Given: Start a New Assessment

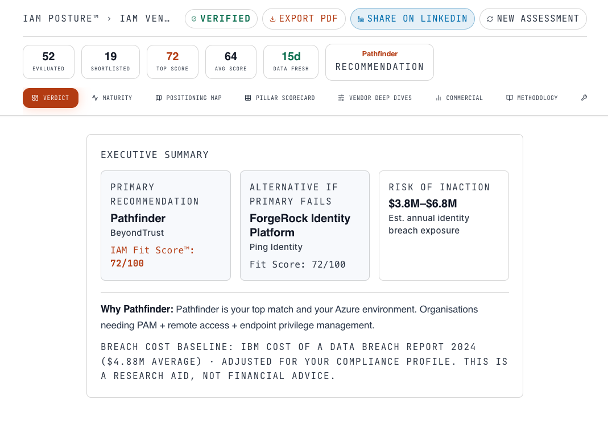Looking at the screenshot, I should (533, 19).
